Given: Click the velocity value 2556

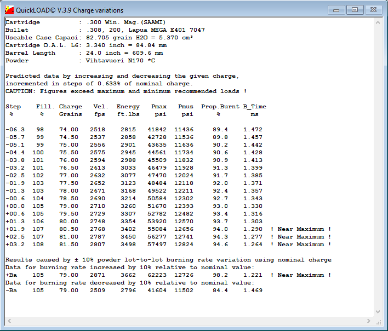Looking at the screenshot, I should [98, 145].
